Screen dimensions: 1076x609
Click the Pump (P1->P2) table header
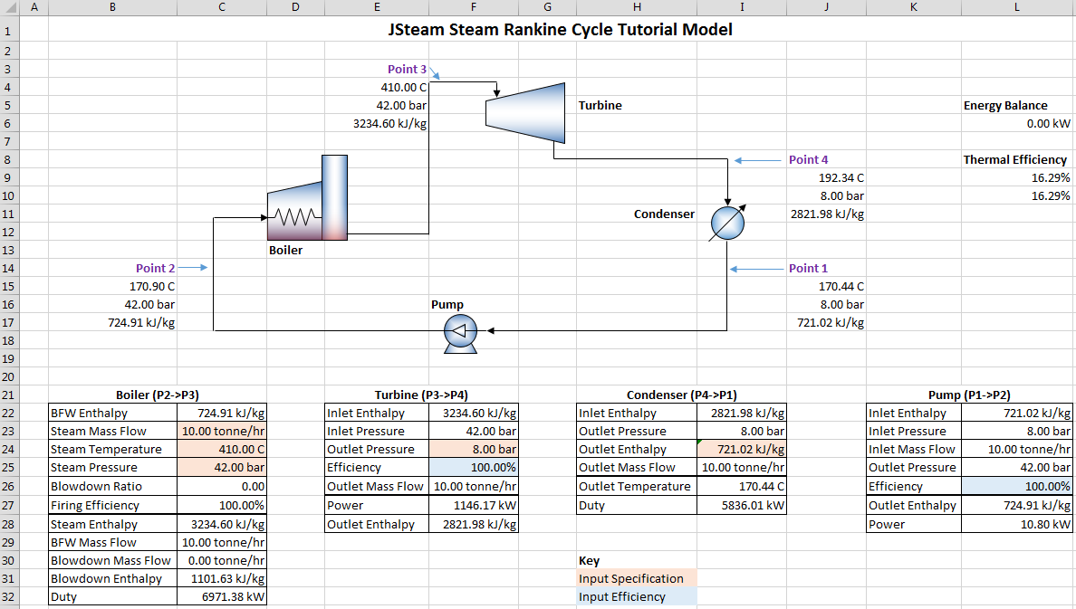[x=969, y=395]
